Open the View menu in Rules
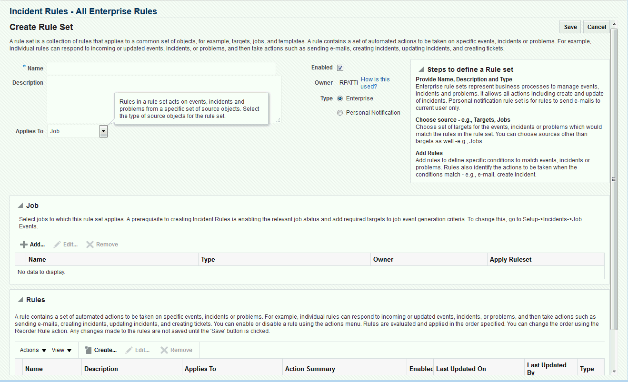This screenshot has width=628, height=382. 62,350
